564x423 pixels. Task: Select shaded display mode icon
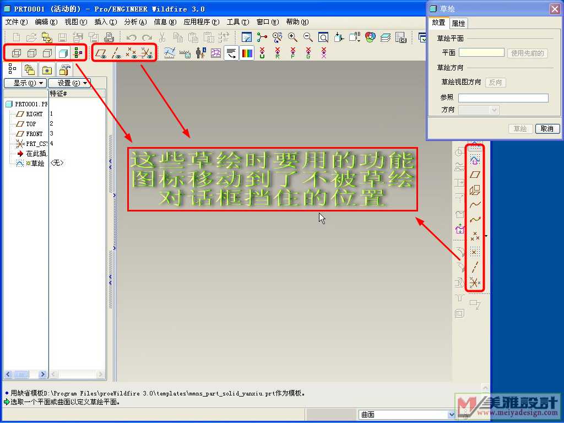point(63,53)
